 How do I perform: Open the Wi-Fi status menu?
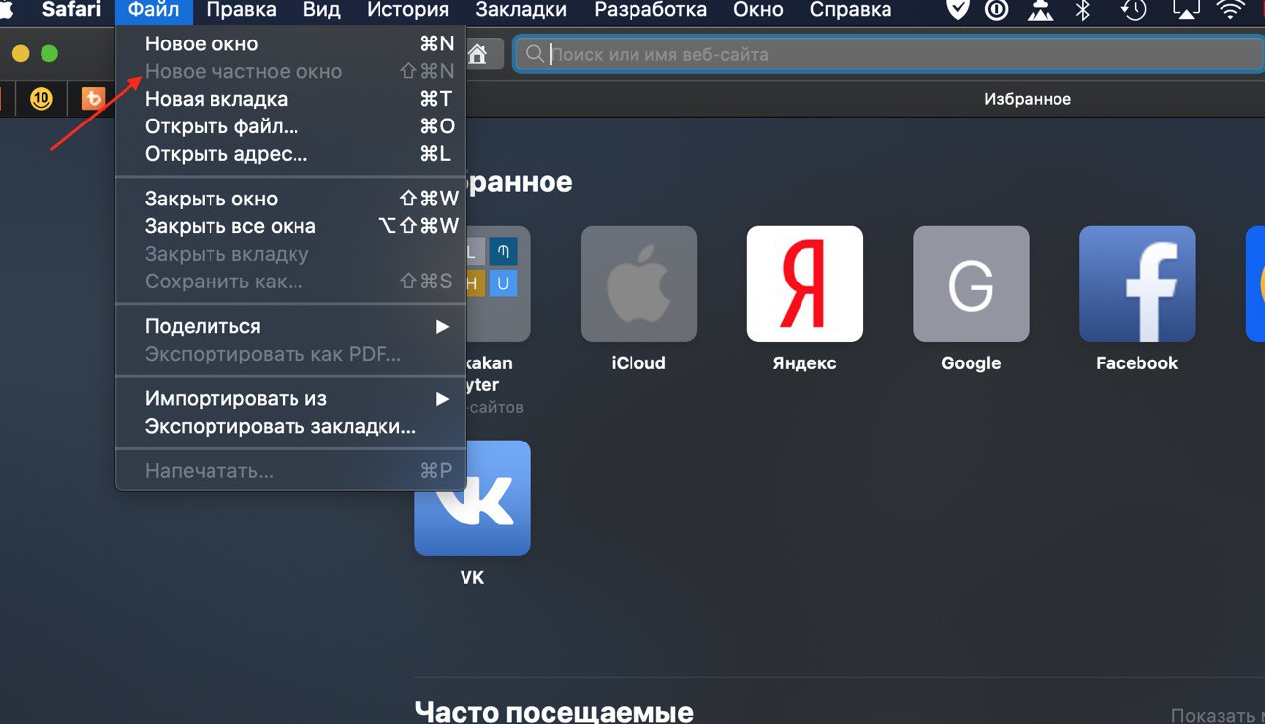pyautogui.click(x=1230, y=11)
